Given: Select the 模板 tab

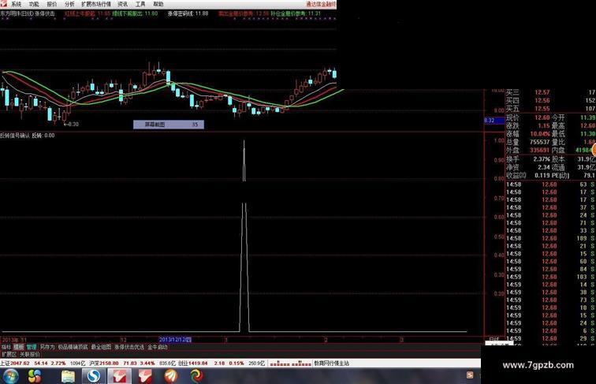Looking at the screenshot, I should pyautogui.click(x=19, y=347).
